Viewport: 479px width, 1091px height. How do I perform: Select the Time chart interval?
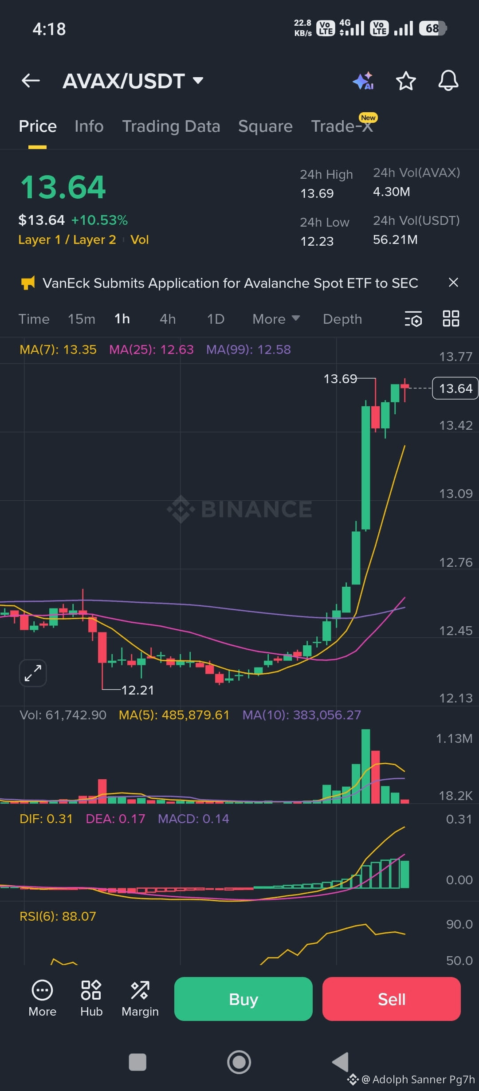point(34,319)
